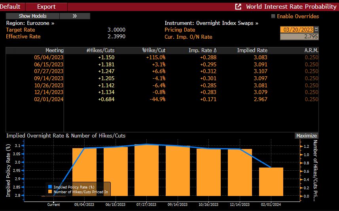Enable the Overrides checkbox
This screenshot has width=339, height=211.
(x=273, y=16)
